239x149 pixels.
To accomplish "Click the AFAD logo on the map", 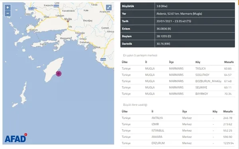I will [x=16, y=138].
